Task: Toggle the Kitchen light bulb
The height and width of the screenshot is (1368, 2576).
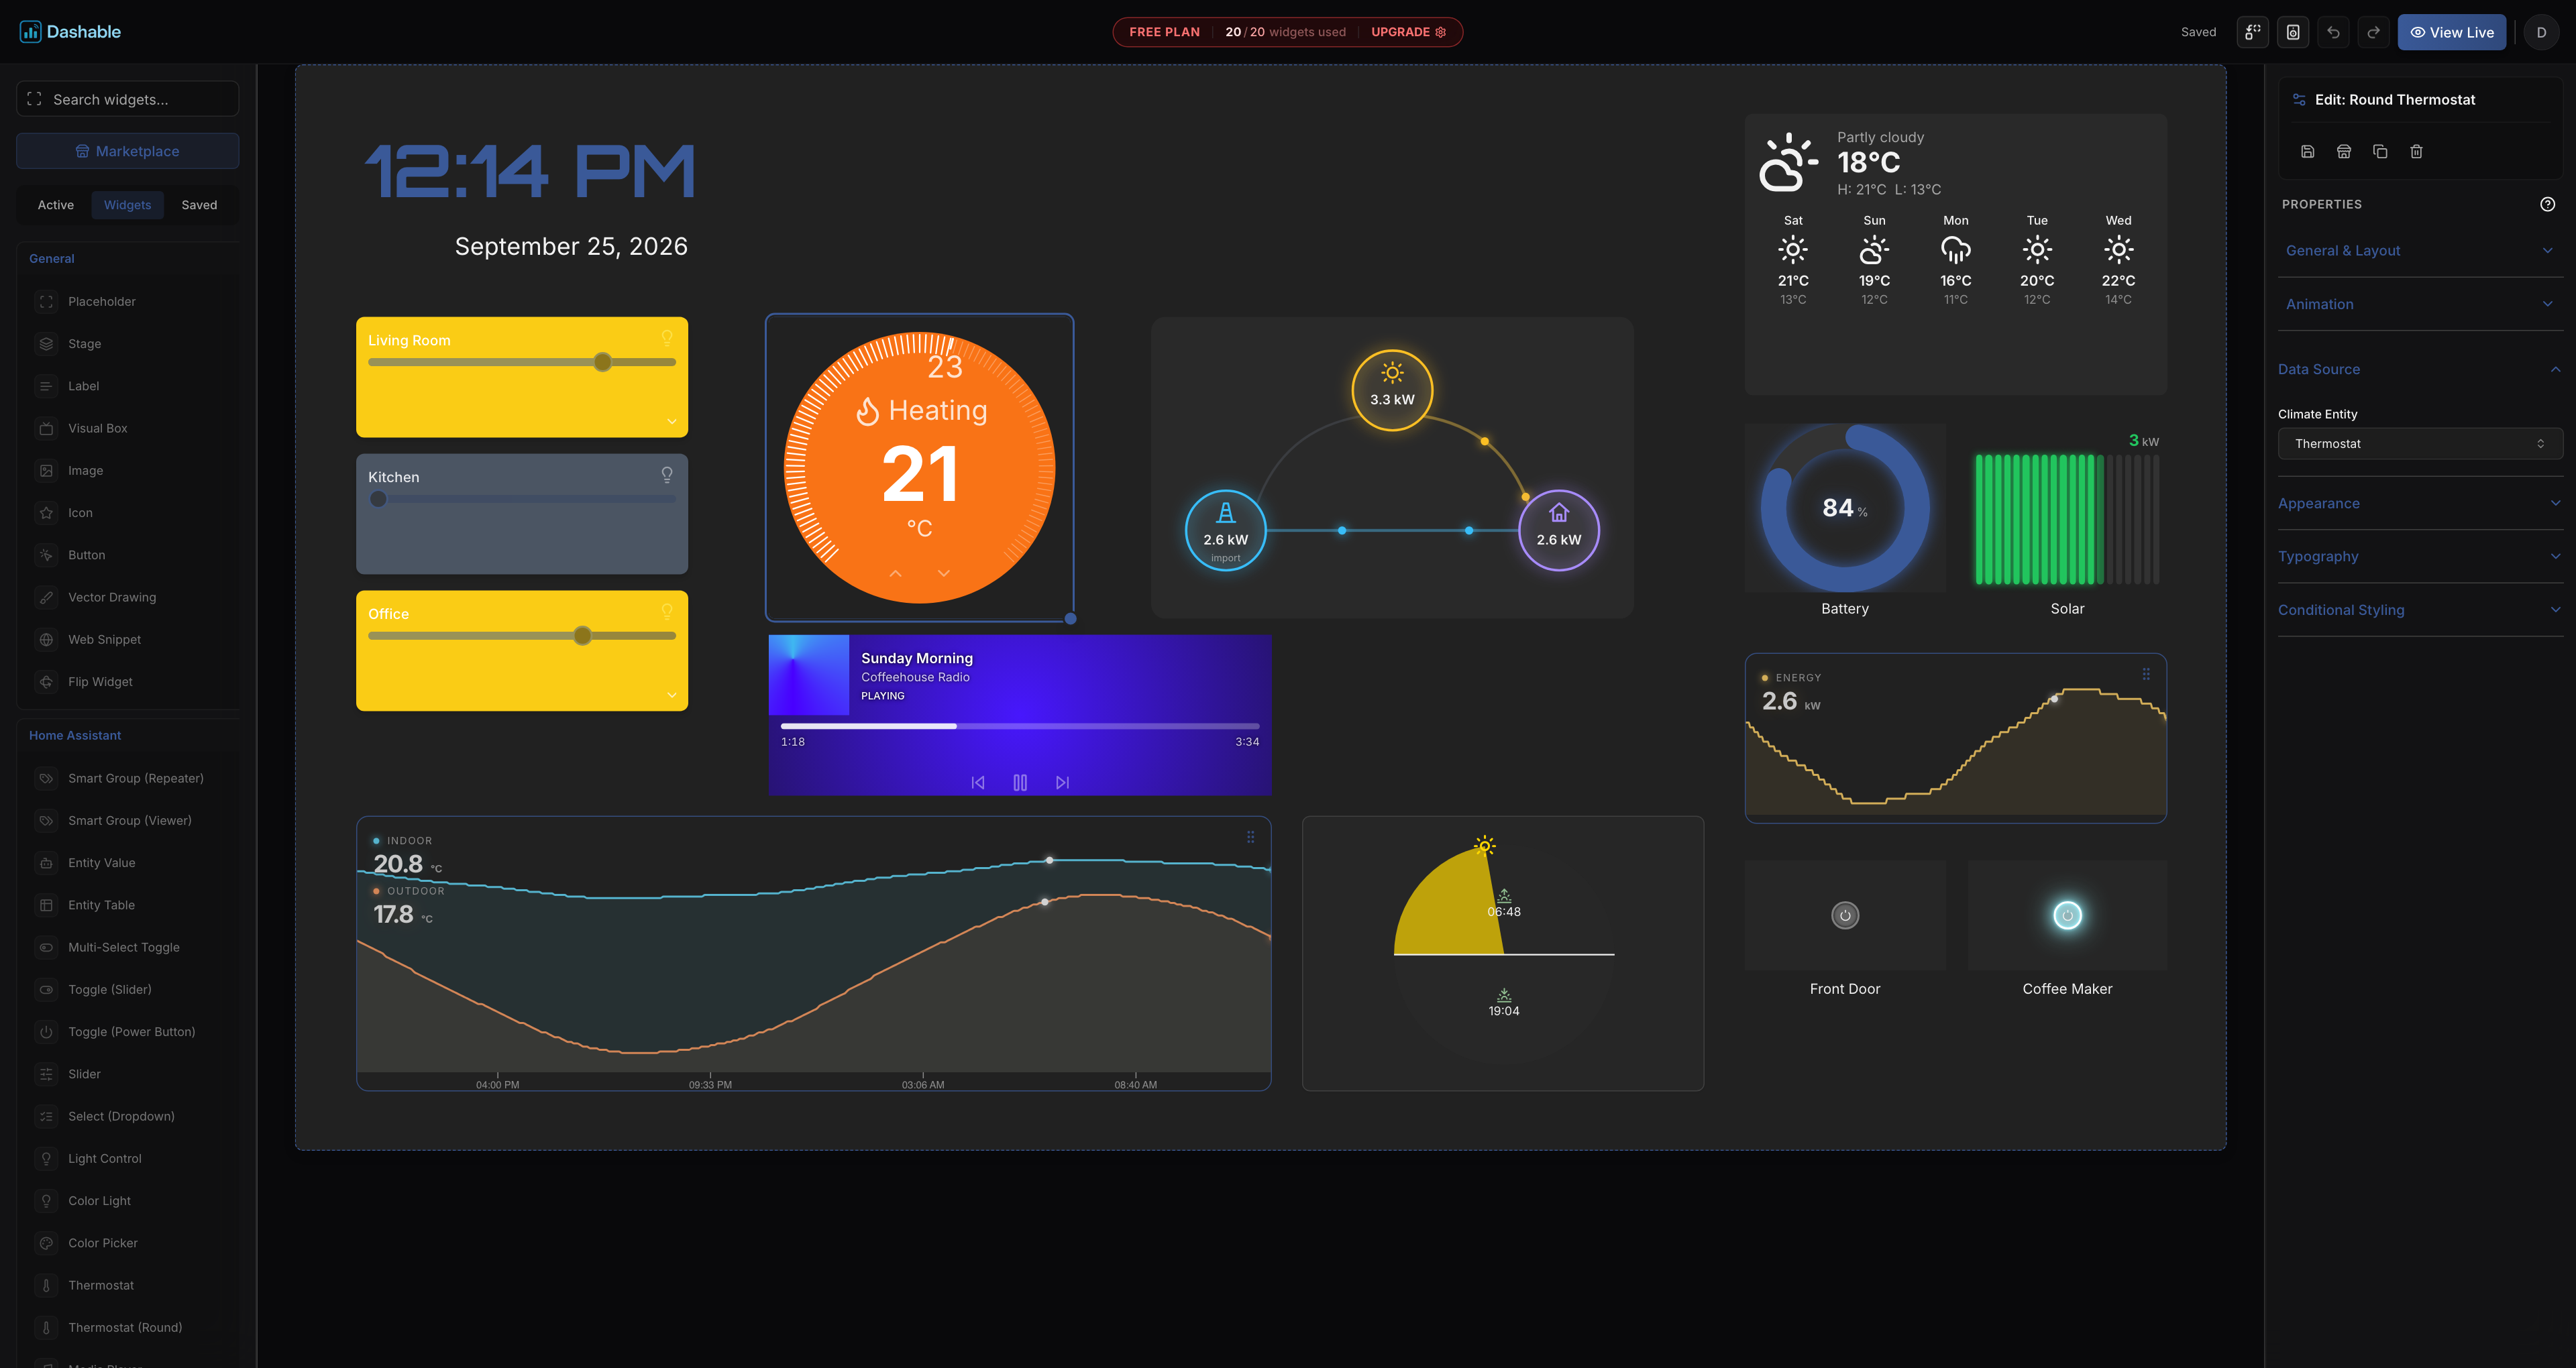Action: point(667,475)
